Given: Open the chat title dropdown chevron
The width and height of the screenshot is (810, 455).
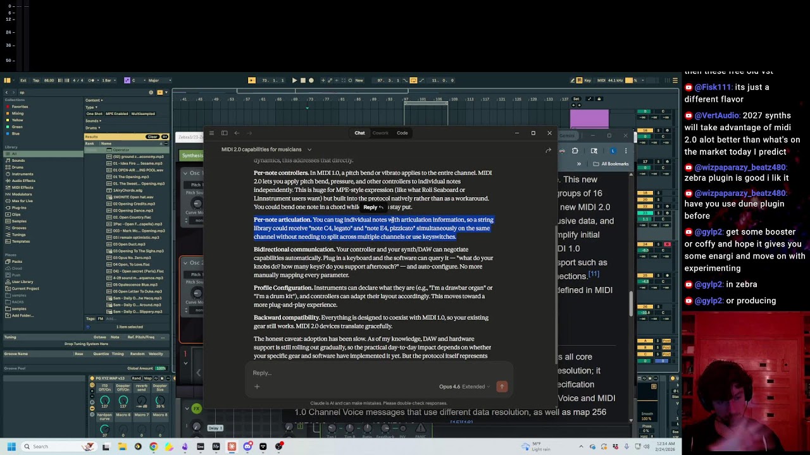Looking at the screenshot, I should click(309, 150).
